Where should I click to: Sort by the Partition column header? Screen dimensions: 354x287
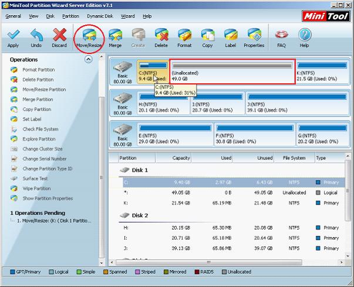coord(137,158)
